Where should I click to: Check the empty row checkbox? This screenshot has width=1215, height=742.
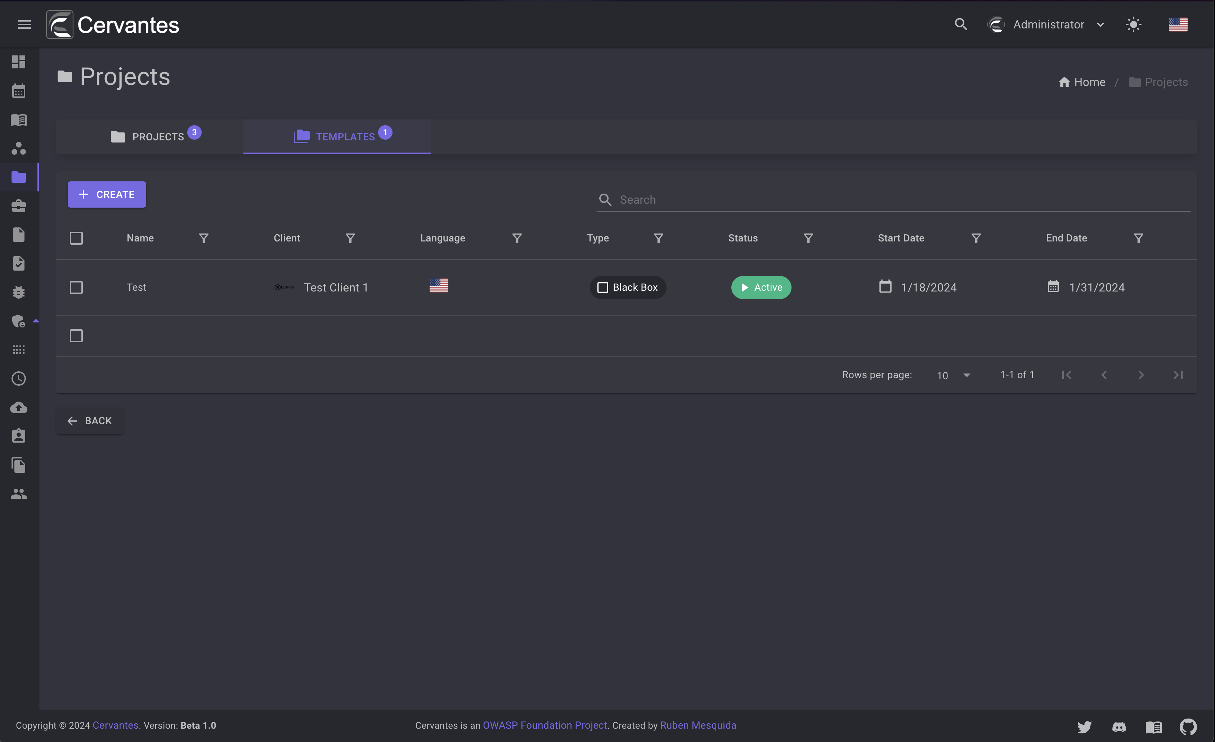(76, 336)
